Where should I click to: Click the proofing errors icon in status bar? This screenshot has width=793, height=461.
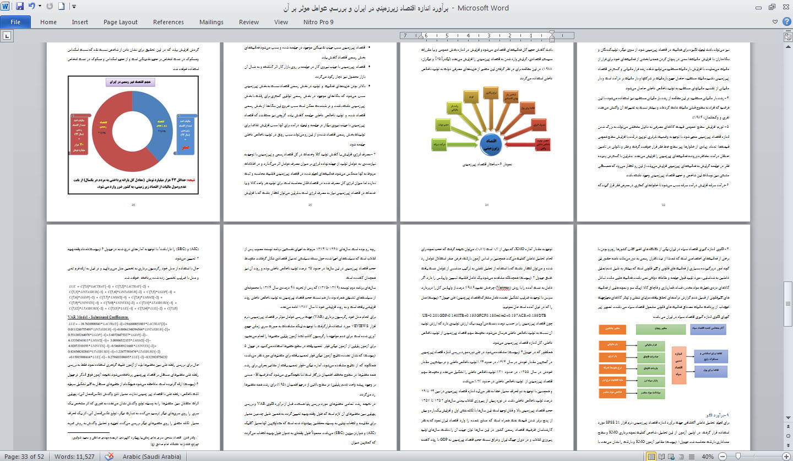point(110,456)
